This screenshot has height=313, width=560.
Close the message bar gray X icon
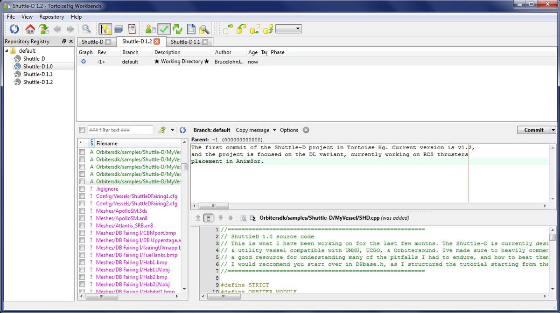306,130
